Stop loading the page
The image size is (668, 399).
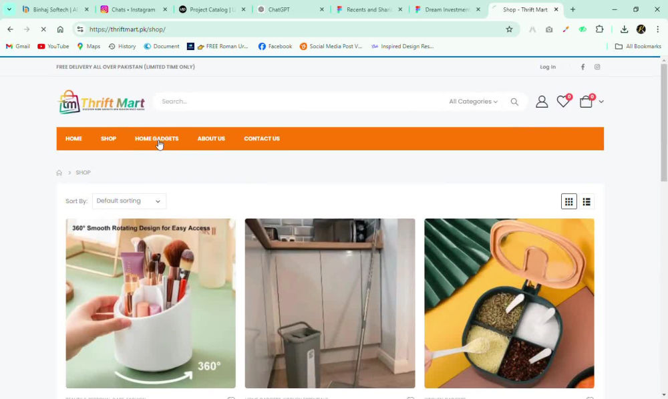pyautogui.click(x=43, y=29)
